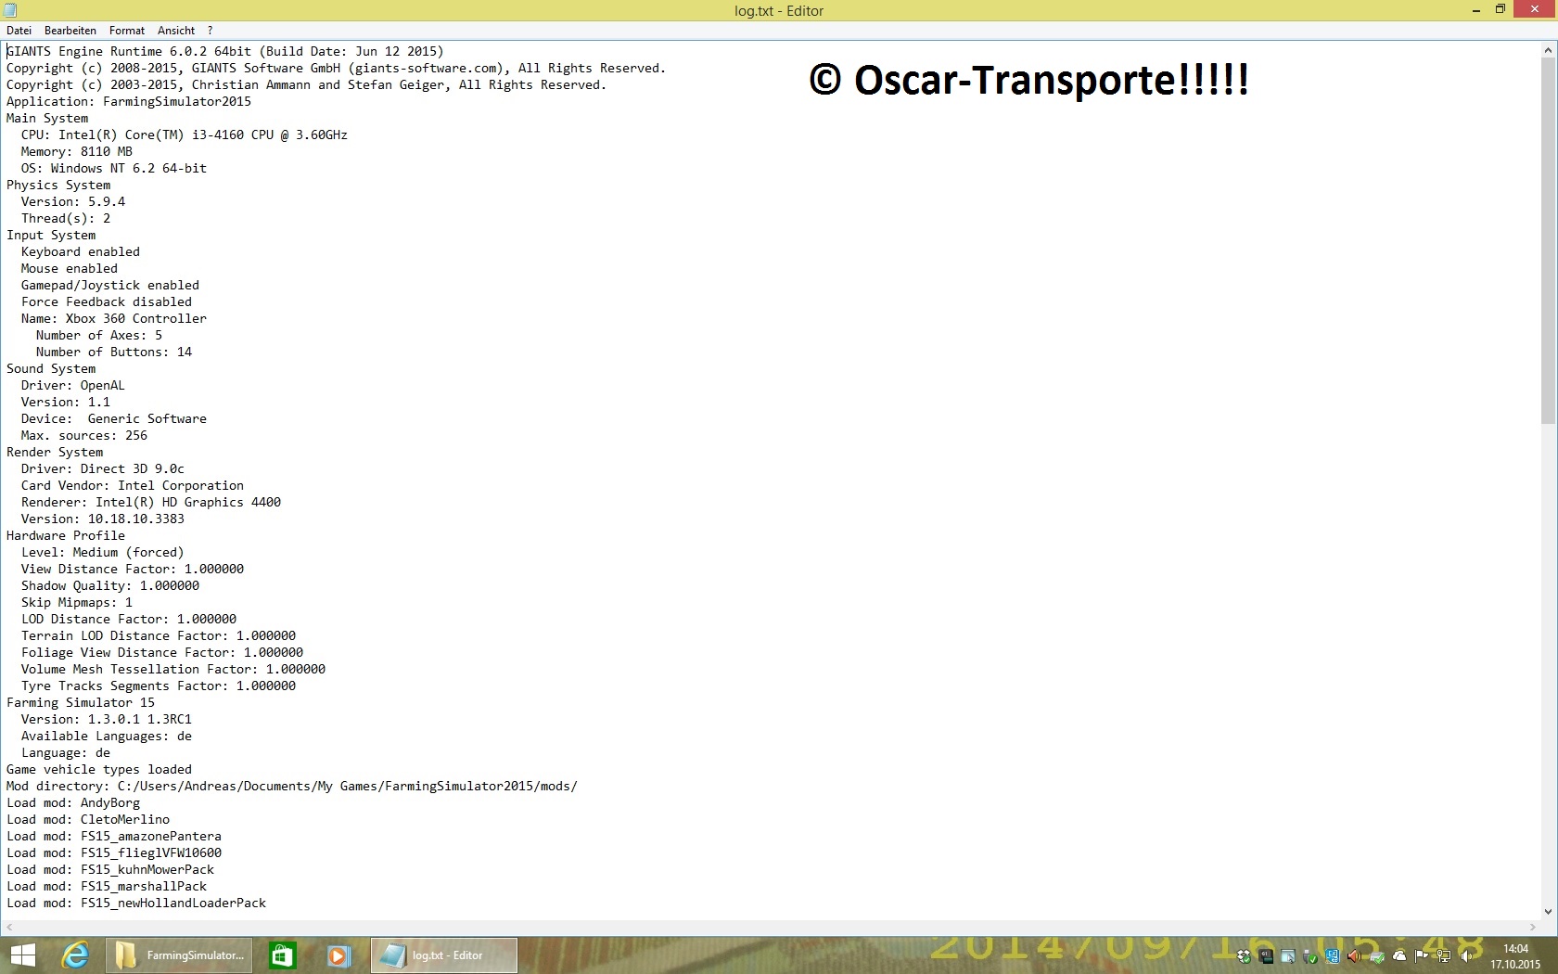The image size is (1558, 974).
Task: Restore down the log.txt Editor window
Action: tap(1501, 10)
